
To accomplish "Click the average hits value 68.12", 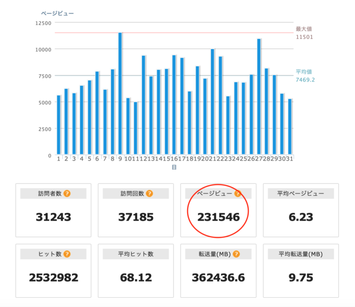I will pyautogui.click(x=136, y=278).
